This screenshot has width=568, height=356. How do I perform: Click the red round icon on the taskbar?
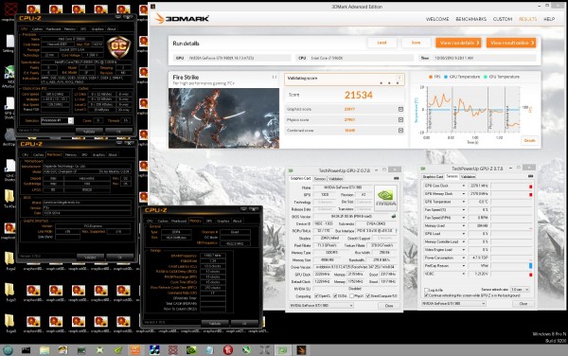228,350
